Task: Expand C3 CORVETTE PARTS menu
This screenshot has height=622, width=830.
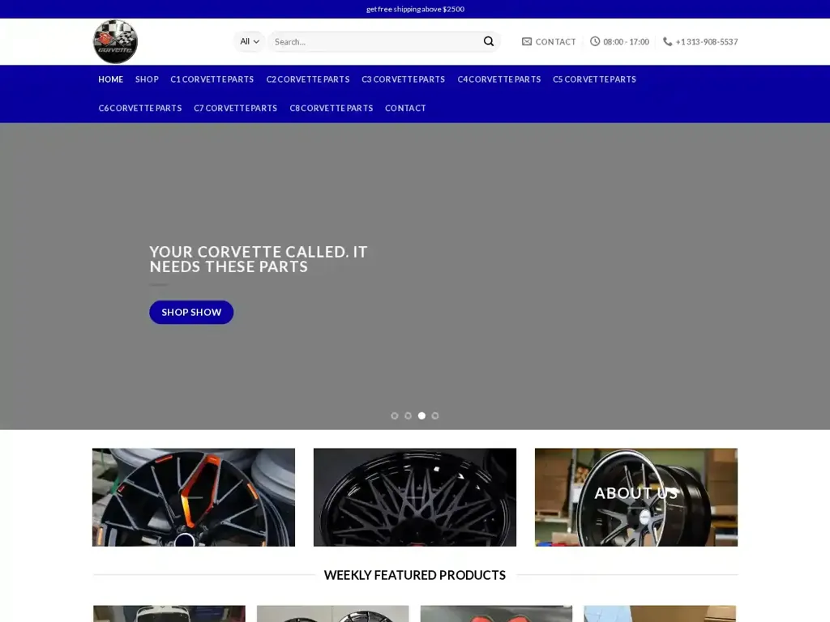Action: pyautogui.click(x=403, y=79)
